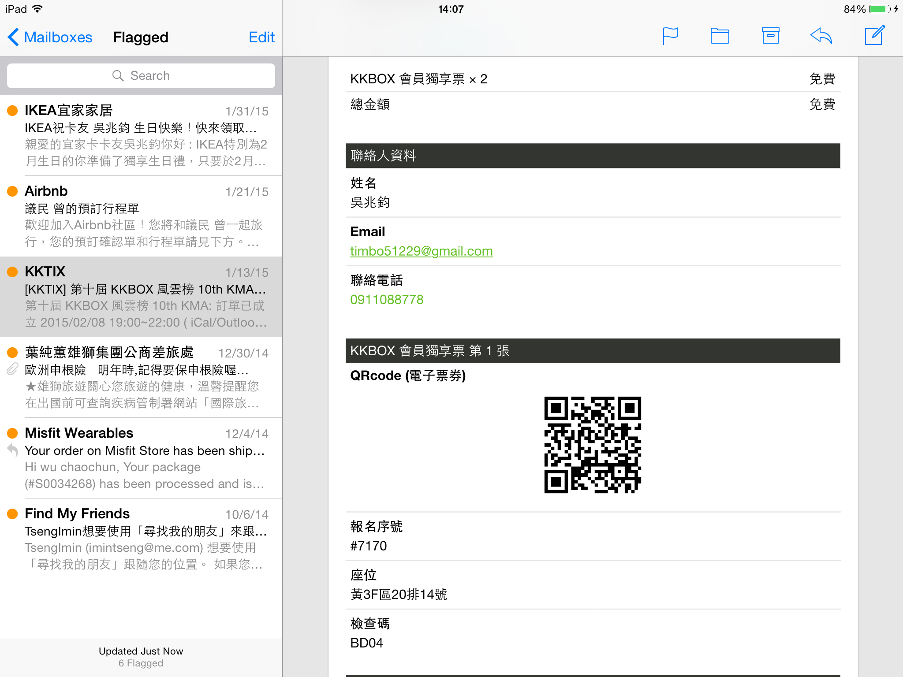Tap the orange flag dot on Airbnb email
Viewport: 903px width, 677px height.
click(x=12, y=191)
